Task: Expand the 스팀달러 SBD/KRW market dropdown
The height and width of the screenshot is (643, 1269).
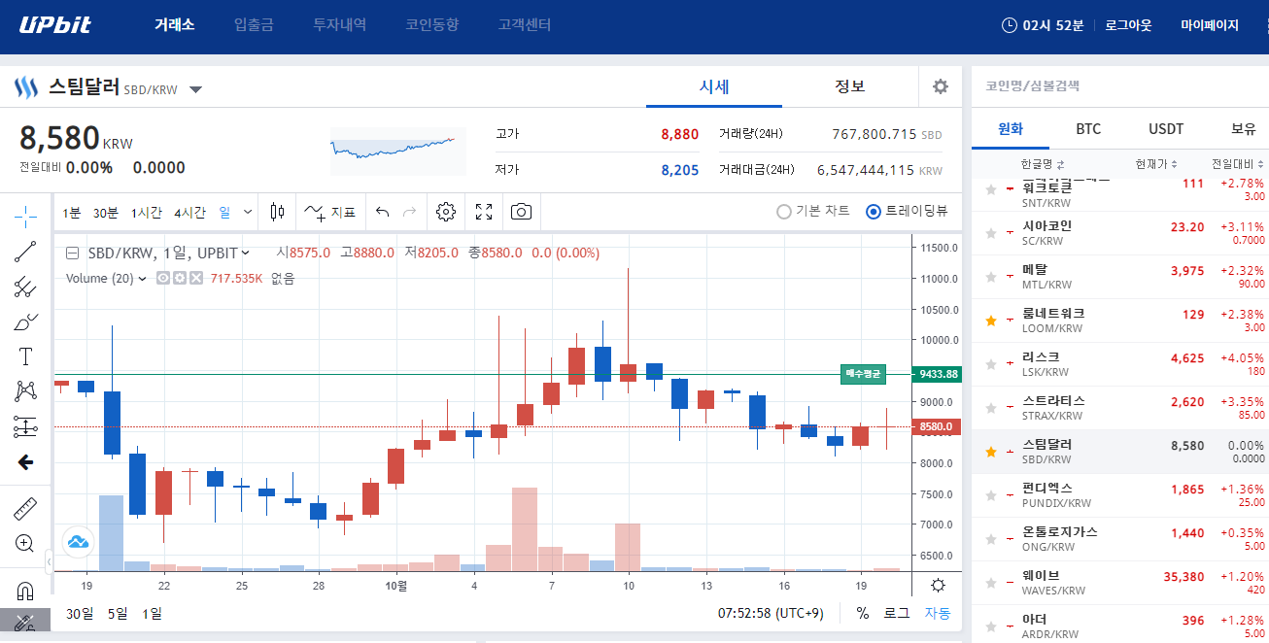Action: coord(195,89)
